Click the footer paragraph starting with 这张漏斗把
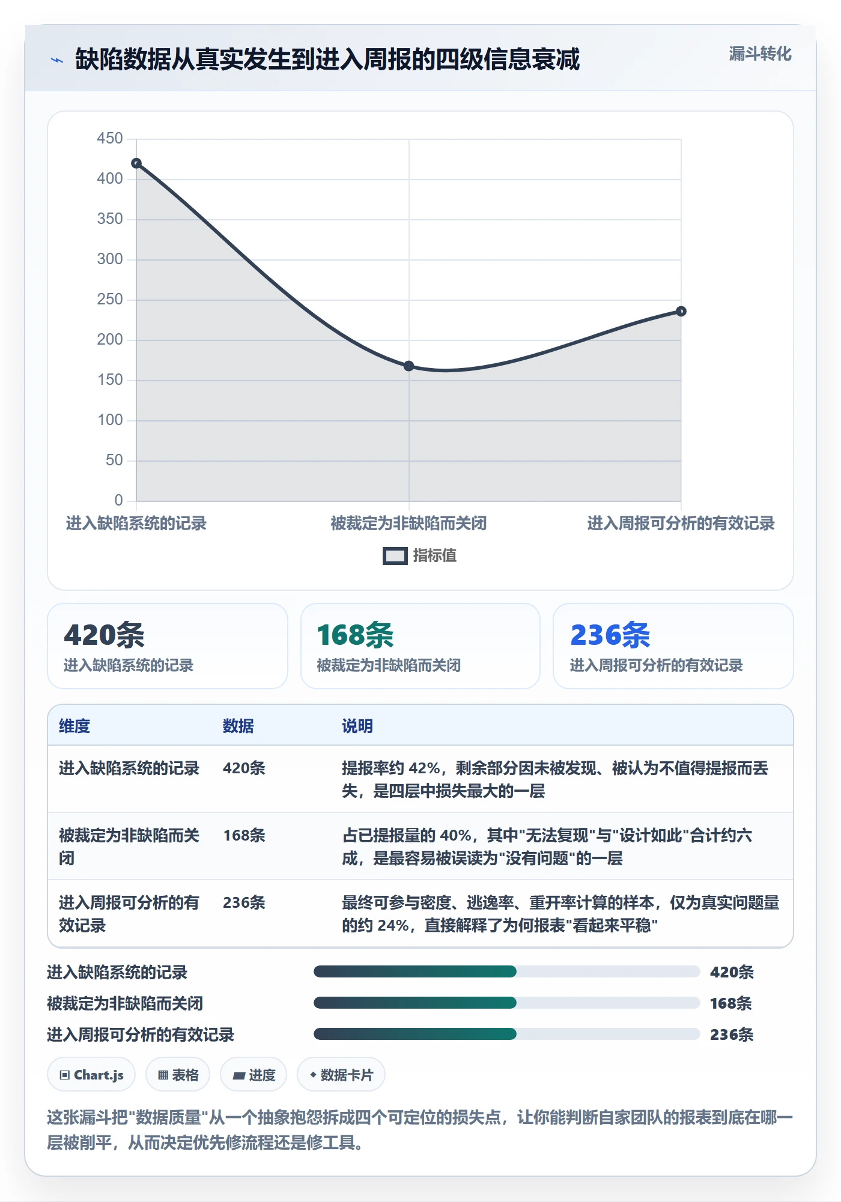Image resolution: width=841 pixels, height=1202 pixels. pos(420,1130)
